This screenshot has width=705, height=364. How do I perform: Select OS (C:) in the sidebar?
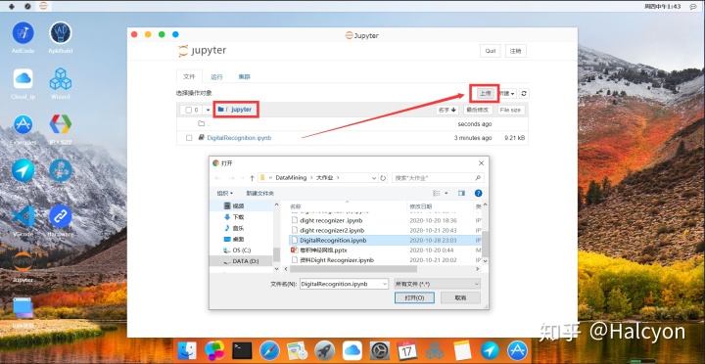(x=241, y=250)
